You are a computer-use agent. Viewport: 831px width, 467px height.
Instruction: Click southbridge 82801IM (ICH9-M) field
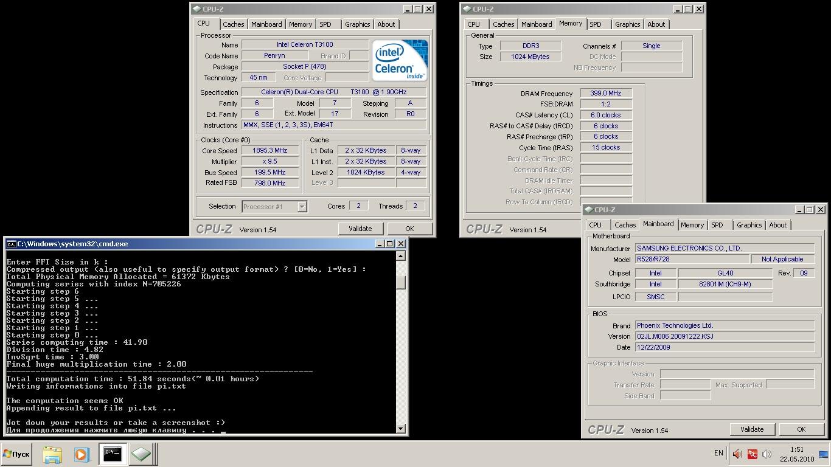coord(725,284)
